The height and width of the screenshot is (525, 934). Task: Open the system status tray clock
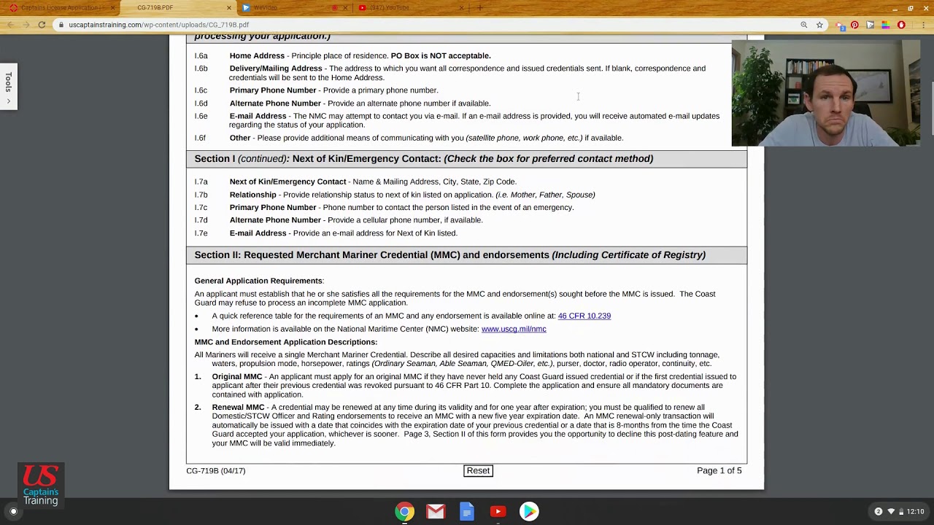pyautogui.click(x=900, y=511)
